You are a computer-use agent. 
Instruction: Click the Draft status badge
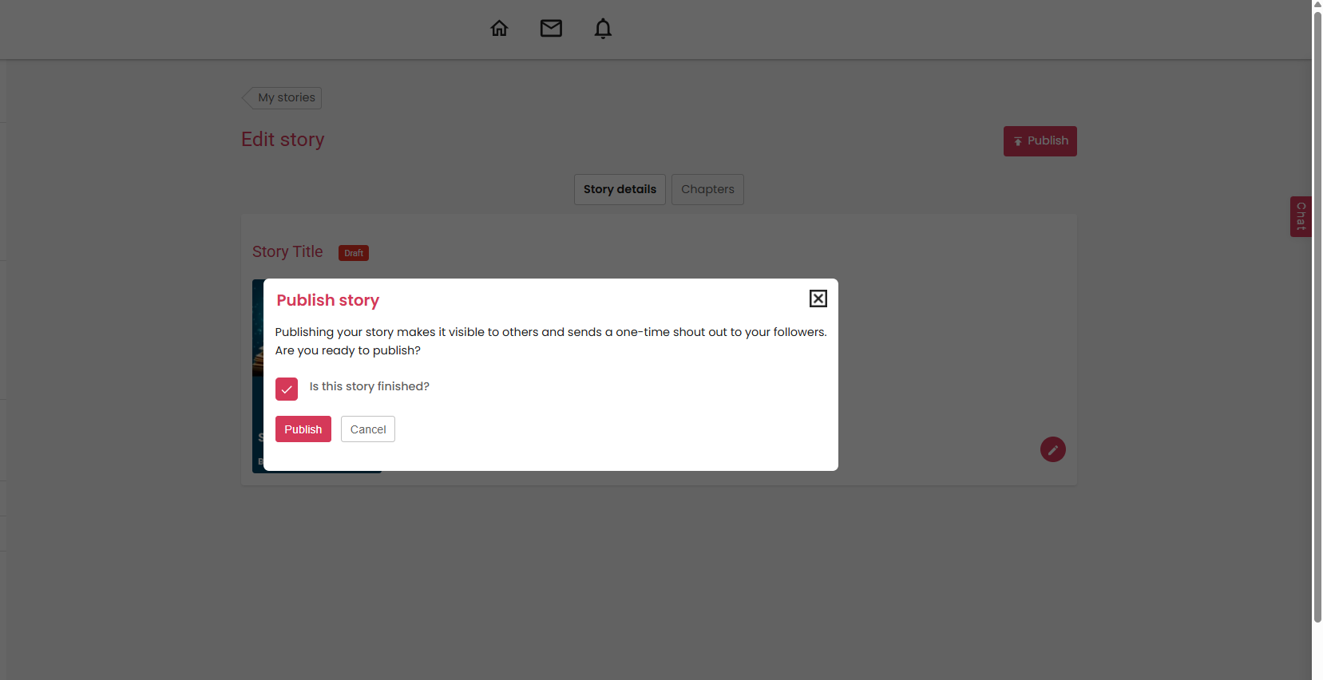pyautogui.click(x=354, y=253)
